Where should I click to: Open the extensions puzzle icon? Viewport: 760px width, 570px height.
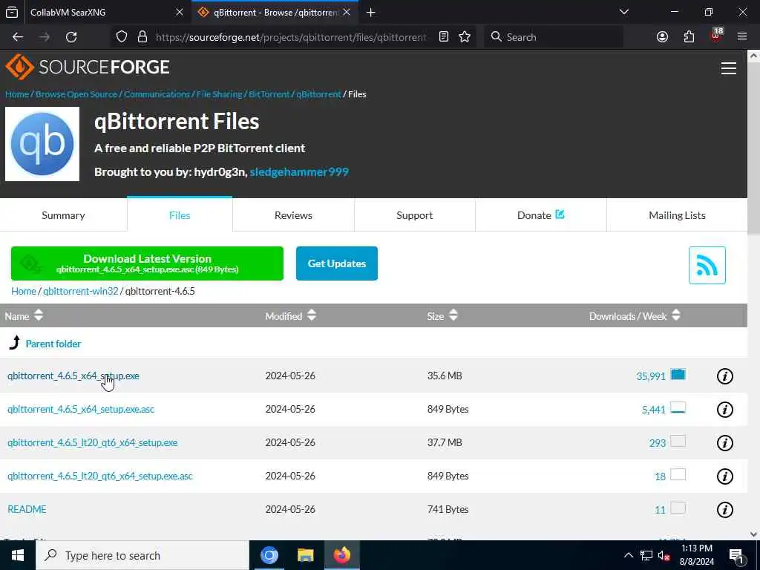[x=689, y=37]
